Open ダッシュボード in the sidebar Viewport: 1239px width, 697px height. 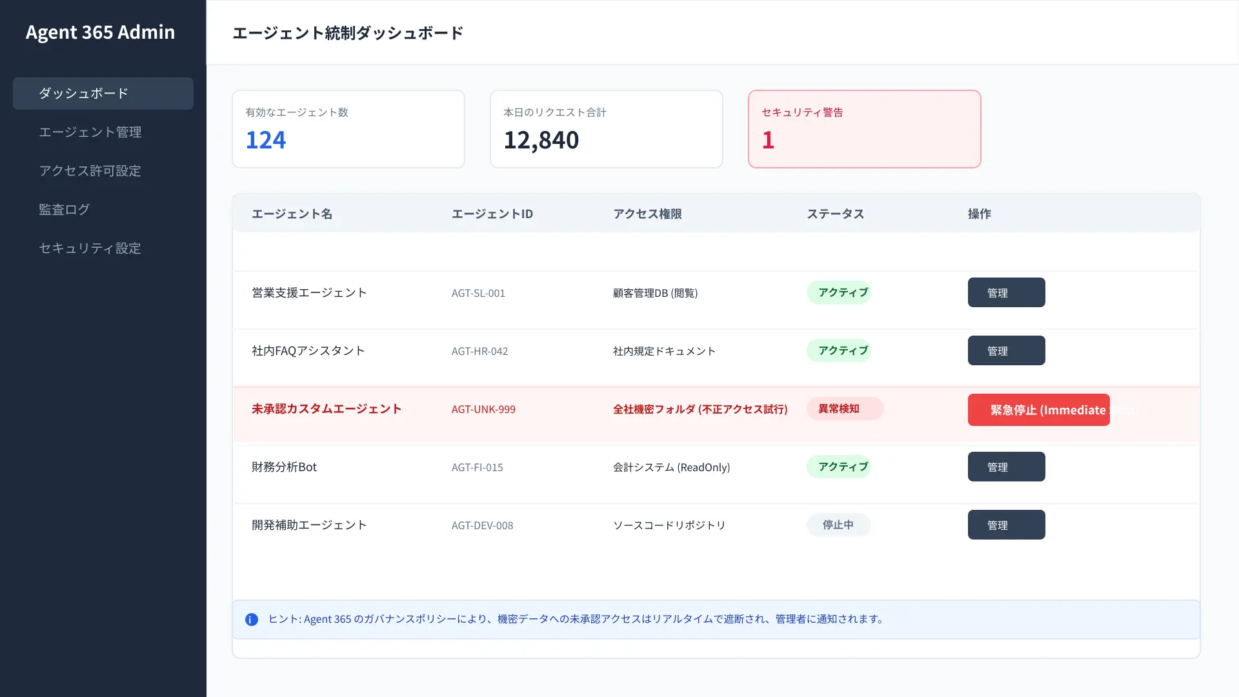[x=103, y=94]
